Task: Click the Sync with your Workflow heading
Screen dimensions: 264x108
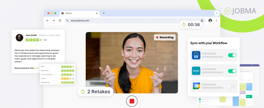Action: tap(209, 43)
